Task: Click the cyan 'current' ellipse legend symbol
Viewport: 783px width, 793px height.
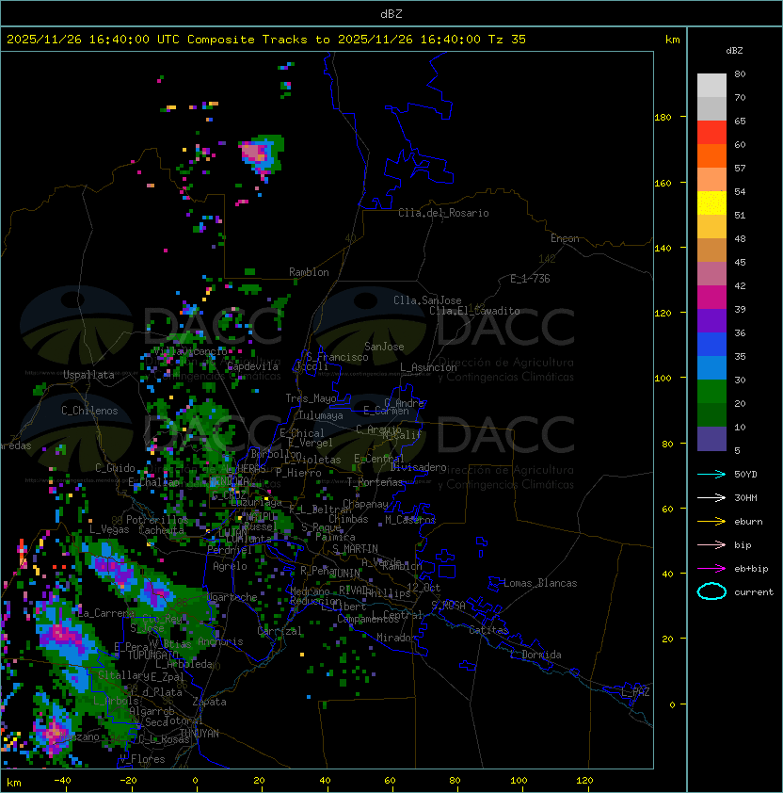Action: coord(711,591)
